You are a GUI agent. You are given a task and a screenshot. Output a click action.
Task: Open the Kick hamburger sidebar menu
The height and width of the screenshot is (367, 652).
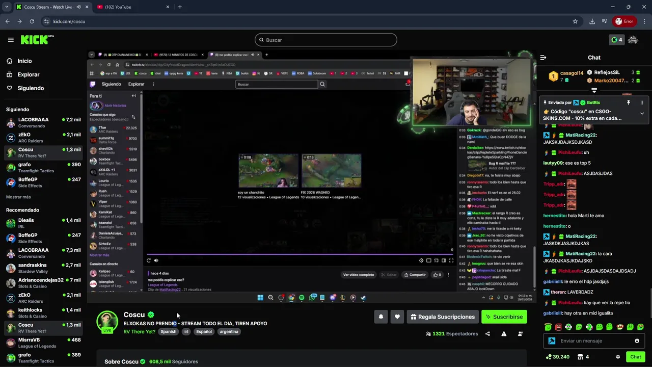point(11,40)
